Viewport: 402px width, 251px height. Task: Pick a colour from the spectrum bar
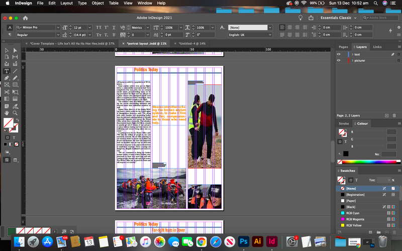pyautogui.click(x=369, y=162)
